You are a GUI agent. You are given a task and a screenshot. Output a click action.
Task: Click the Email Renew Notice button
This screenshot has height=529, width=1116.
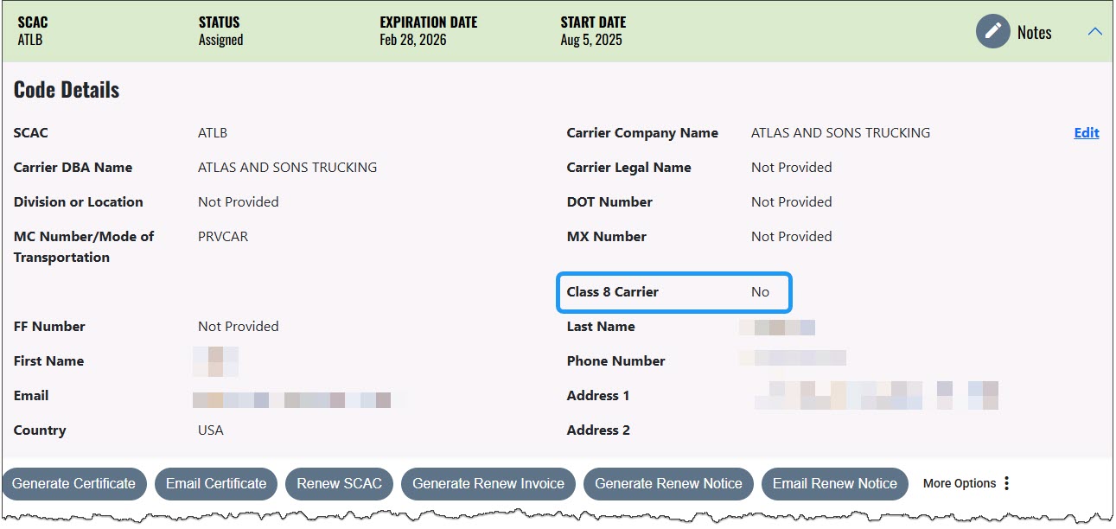click(x=834, y=483)
